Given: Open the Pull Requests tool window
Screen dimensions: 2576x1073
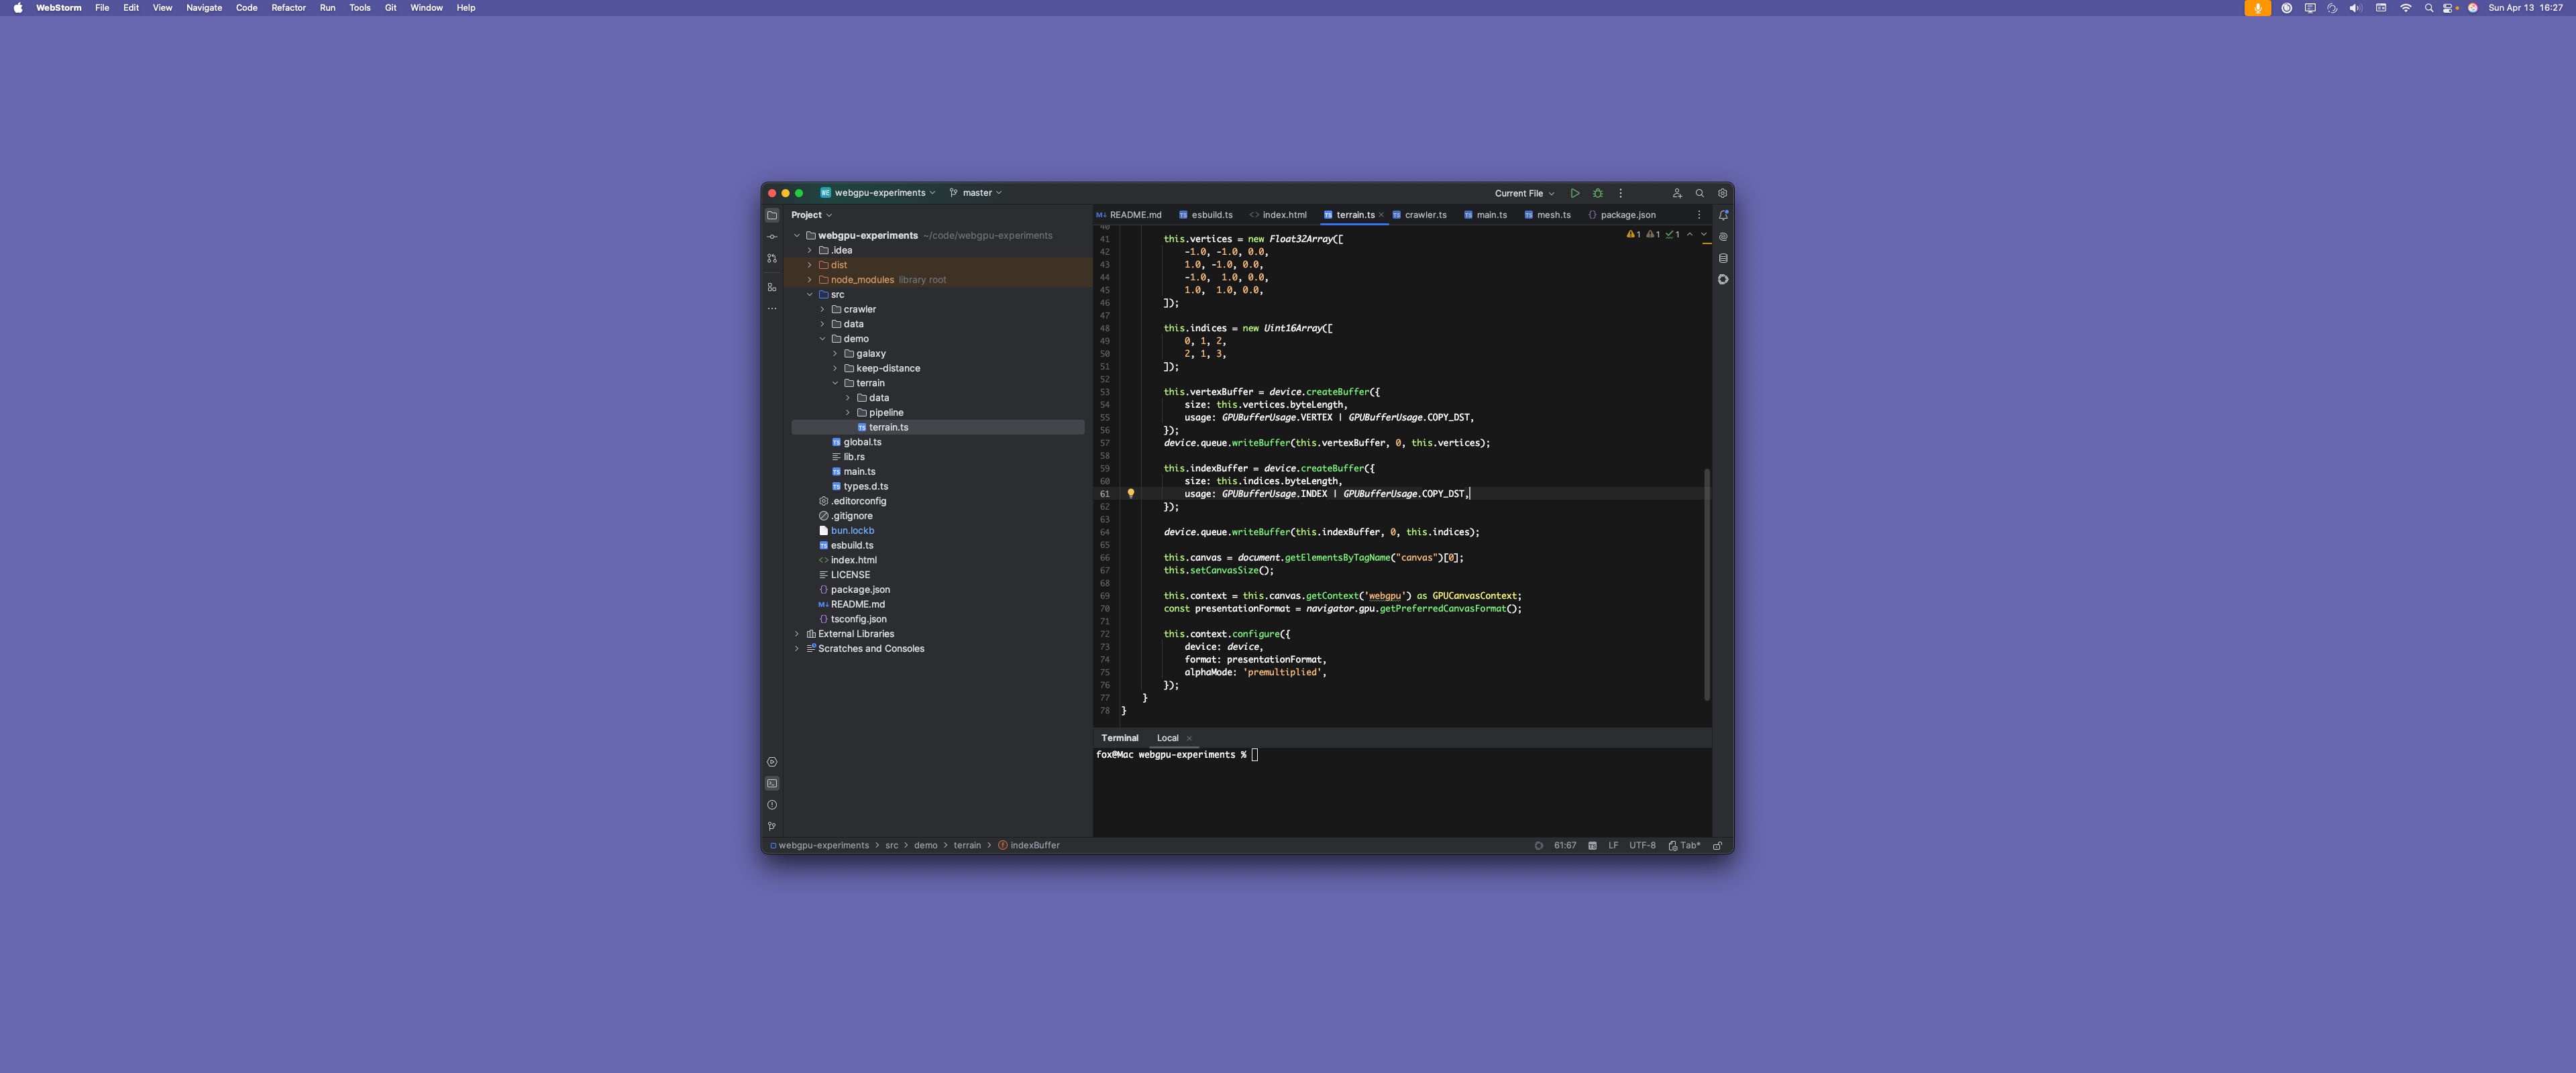Looking at the screenshot, I should [772, 258].
